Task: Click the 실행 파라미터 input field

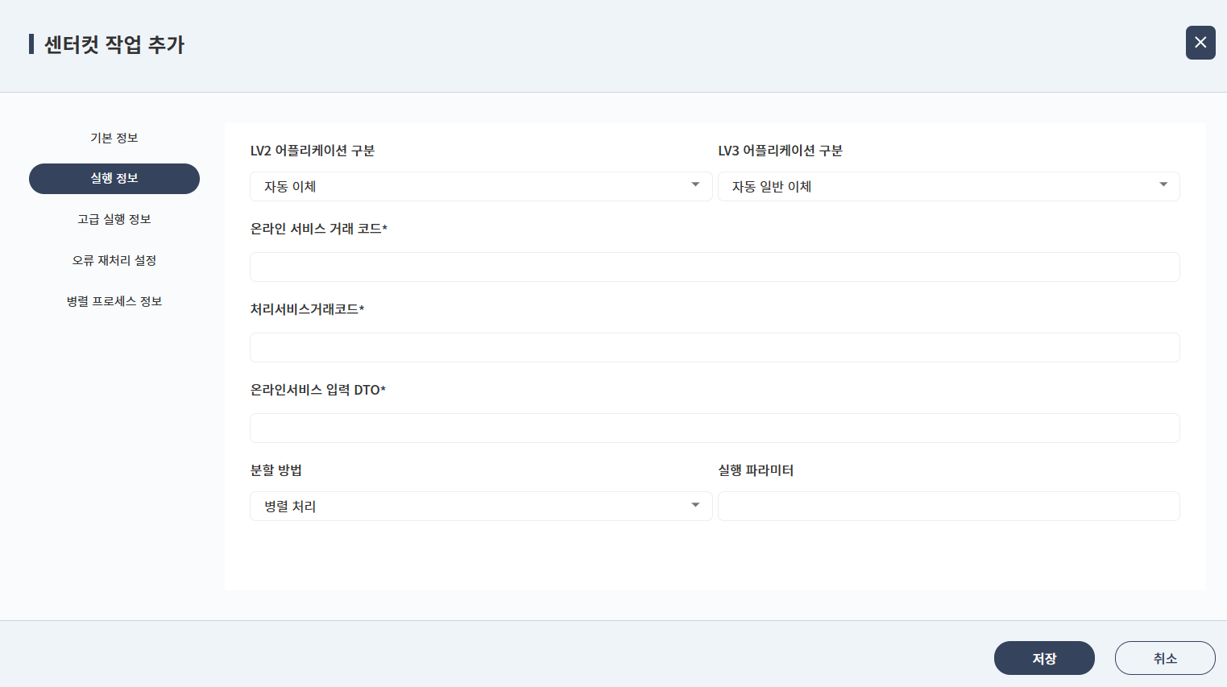Action: pyautogui.click(x=948, y=506)
